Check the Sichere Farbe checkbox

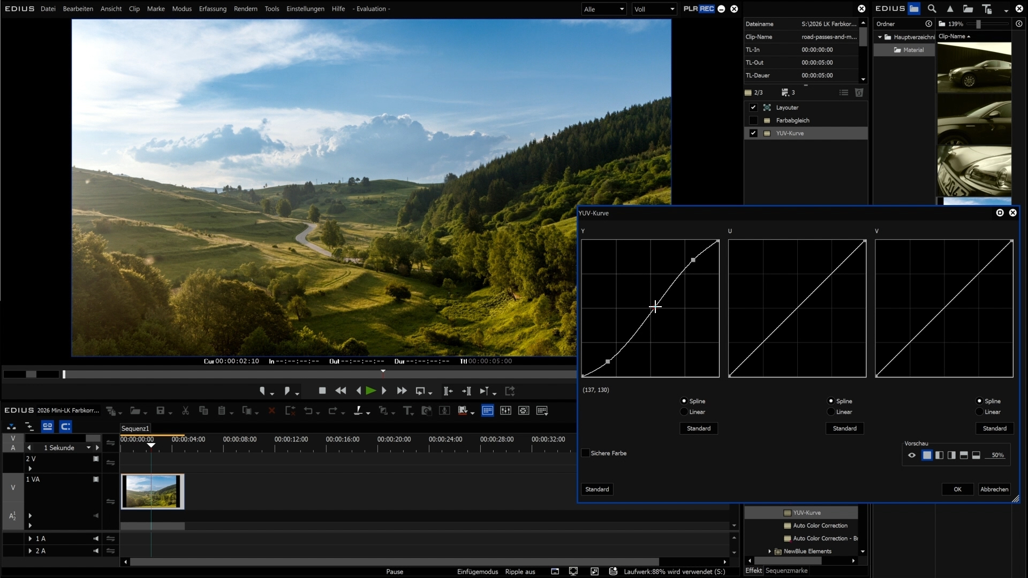tap(586, 453)
